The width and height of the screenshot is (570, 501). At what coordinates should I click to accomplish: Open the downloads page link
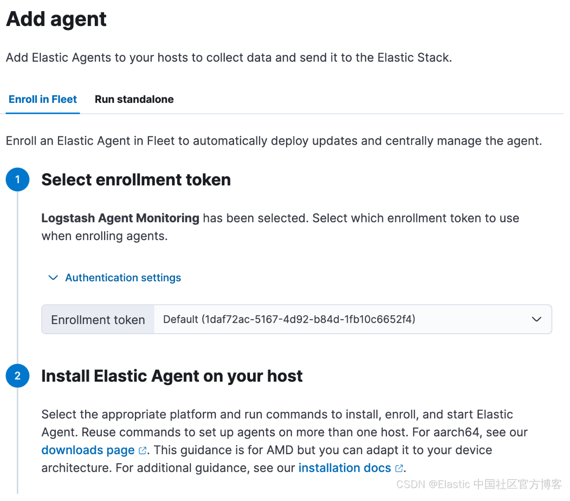[88, 450]
